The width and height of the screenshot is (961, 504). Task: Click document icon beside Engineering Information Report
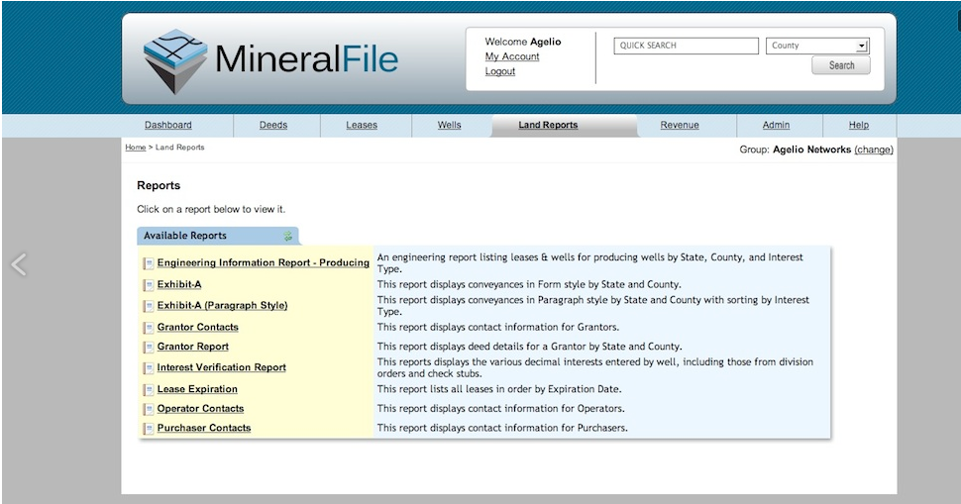tap(149, 264)
